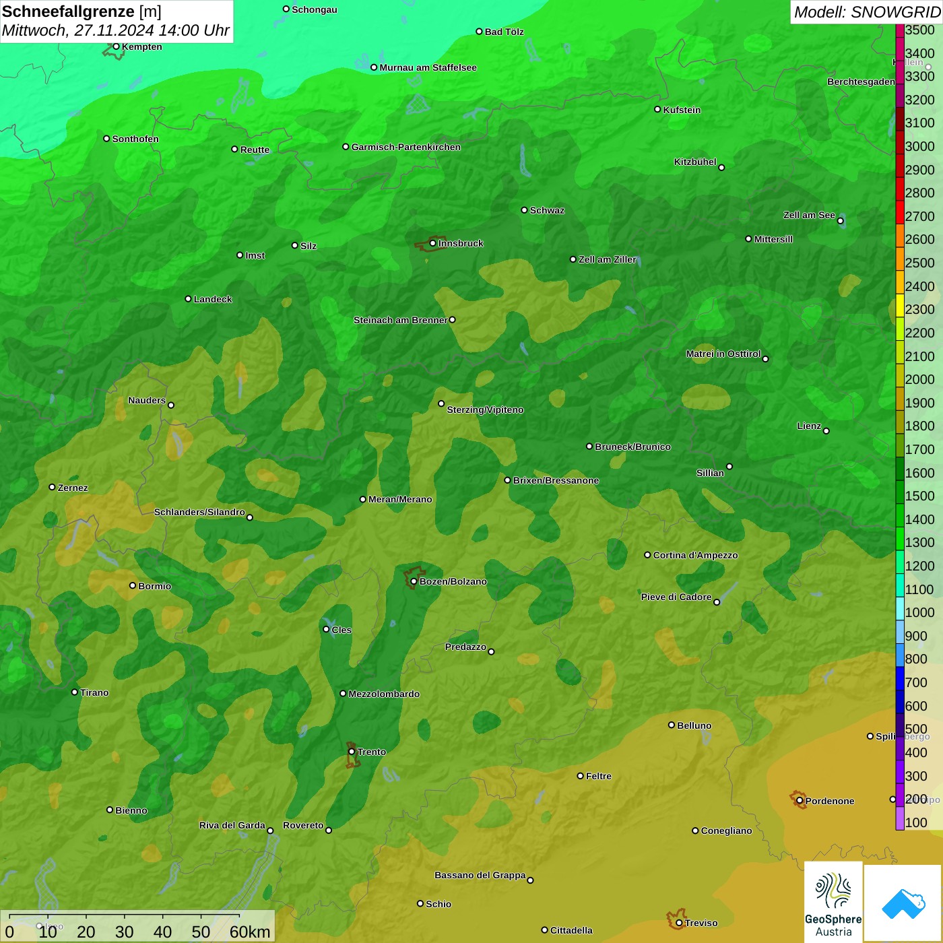Screen dimensions: 943x943
Task: Click the date Mittwoch, 27.11.2024 14:00 Uhr
Action: point(116,30)
